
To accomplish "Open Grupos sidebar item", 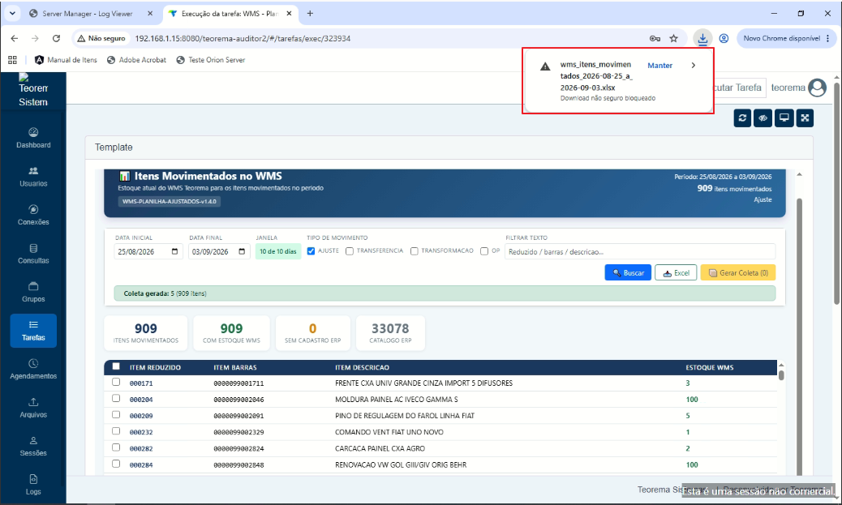I will pyautogui.click(x=33, y=292).
